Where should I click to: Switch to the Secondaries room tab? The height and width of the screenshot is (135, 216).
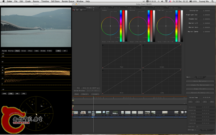[x=105, y=8]
